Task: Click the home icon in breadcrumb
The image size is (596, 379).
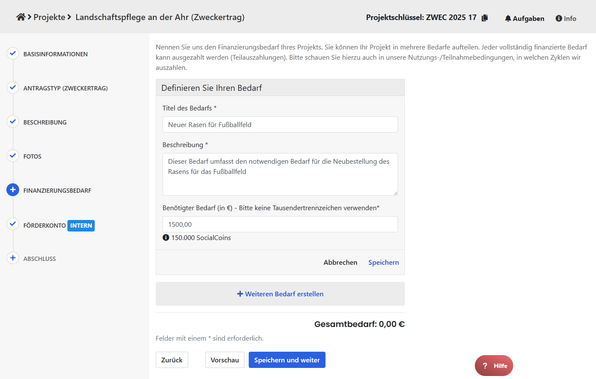Action: click(x=20, y=17)
